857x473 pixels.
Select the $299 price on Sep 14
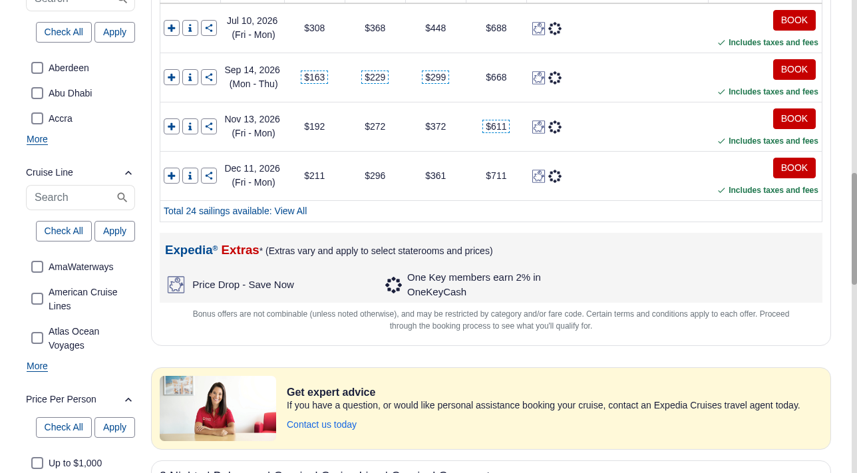click(435, 77)
